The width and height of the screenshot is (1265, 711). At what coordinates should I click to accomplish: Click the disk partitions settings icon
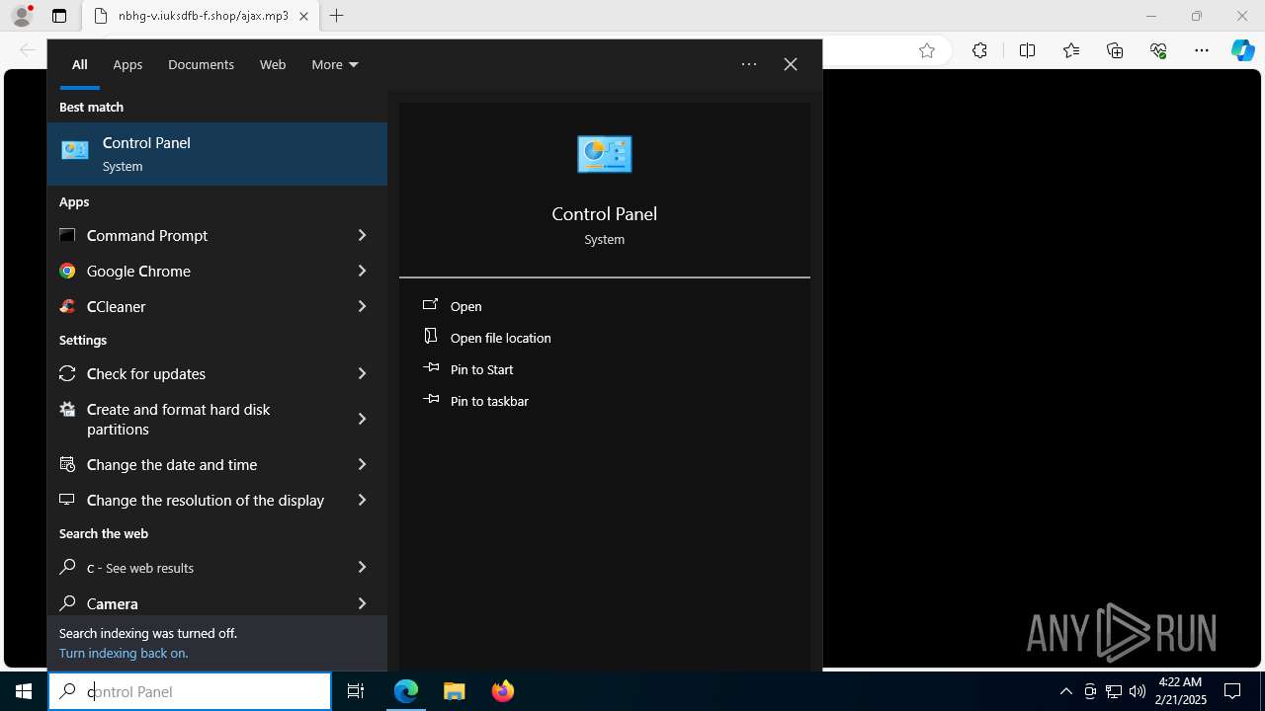[x=67, y=409]
